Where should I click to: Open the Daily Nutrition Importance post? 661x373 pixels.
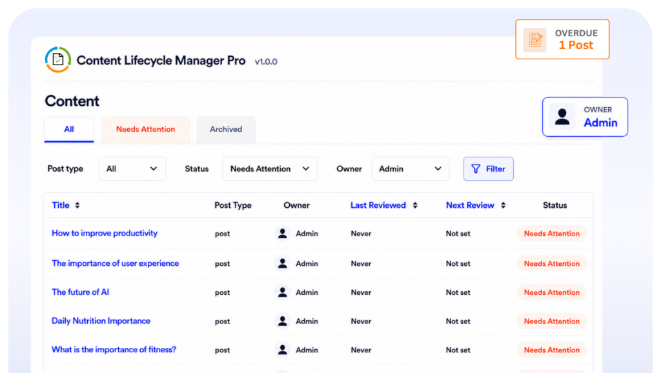pyautogui.click(x=101, y=321)
